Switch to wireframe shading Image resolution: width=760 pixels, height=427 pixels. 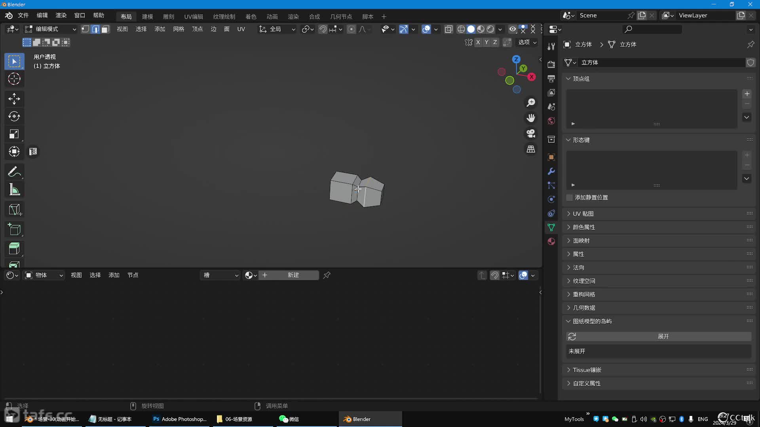[461, 29]
